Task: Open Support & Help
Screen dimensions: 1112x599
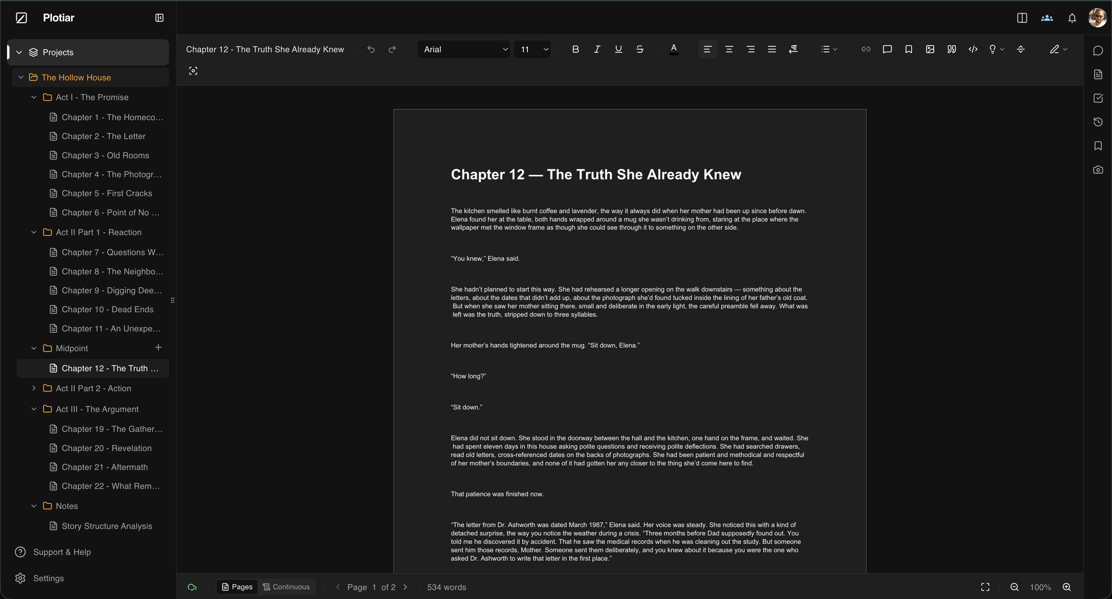Action: point(62,552)
